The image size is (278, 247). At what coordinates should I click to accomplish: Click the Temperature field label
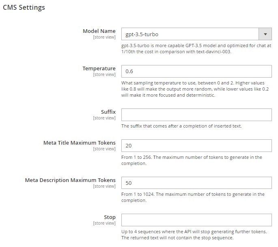(x=99, y=69)
